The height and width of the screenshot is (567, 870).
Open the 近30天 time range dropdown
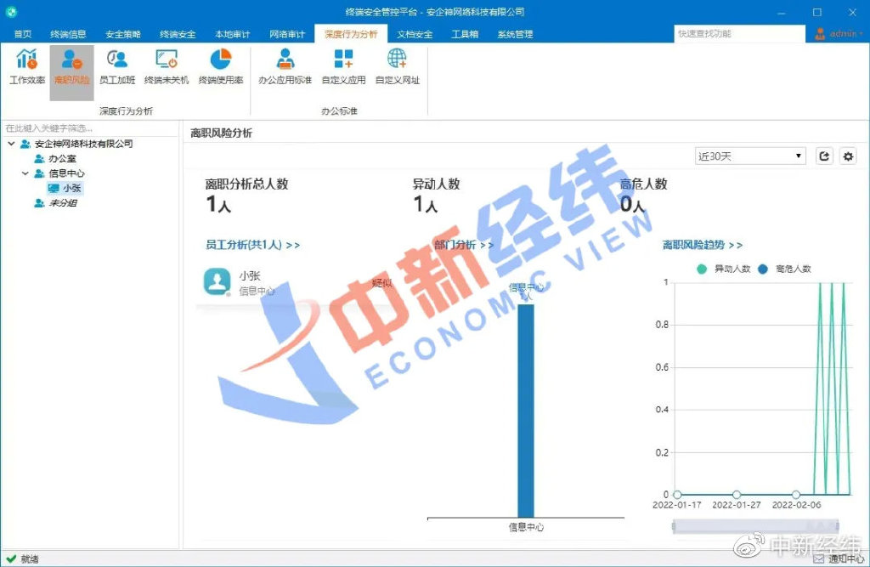(x=750, y=156)
